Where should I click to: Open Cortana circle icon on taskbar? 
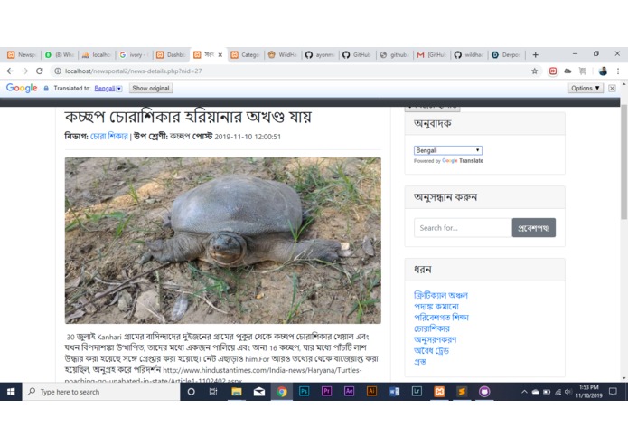click(x=191, y=392)
